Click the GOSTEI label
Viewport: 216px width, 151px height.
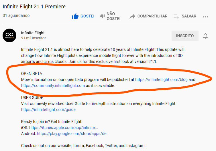pyautogui.click(x=87, y=16)
